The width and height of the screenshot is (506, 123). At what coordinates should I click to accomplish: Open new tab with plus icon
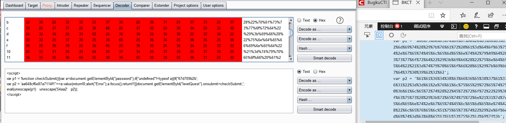pyautogui.click(x=429, y=3)
